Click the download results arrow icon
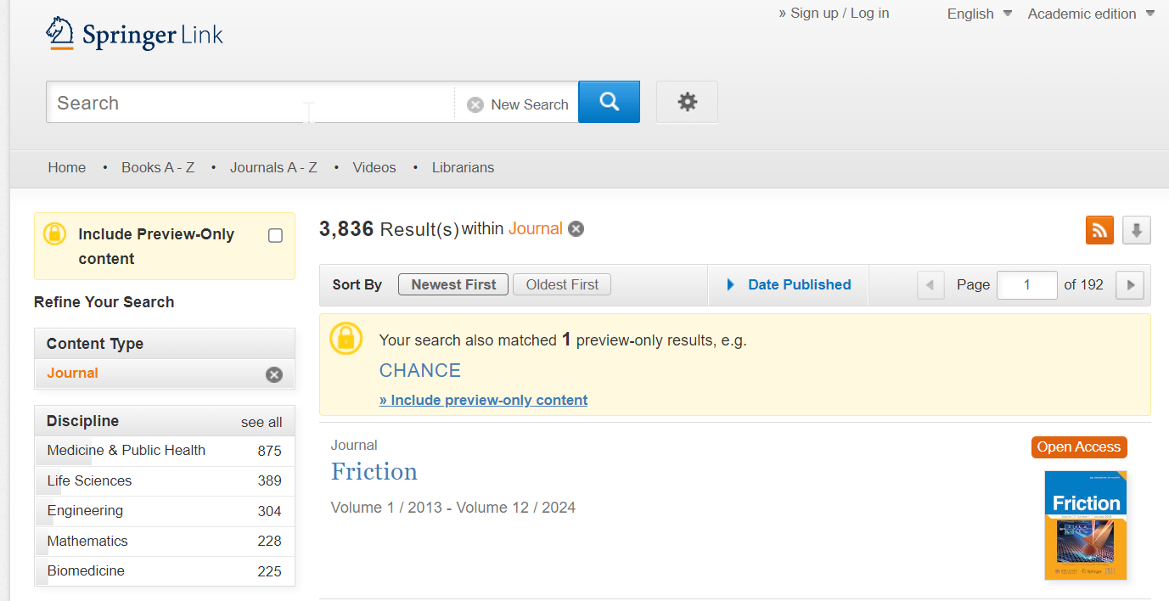The image size is (1169, 601). 1137,229
